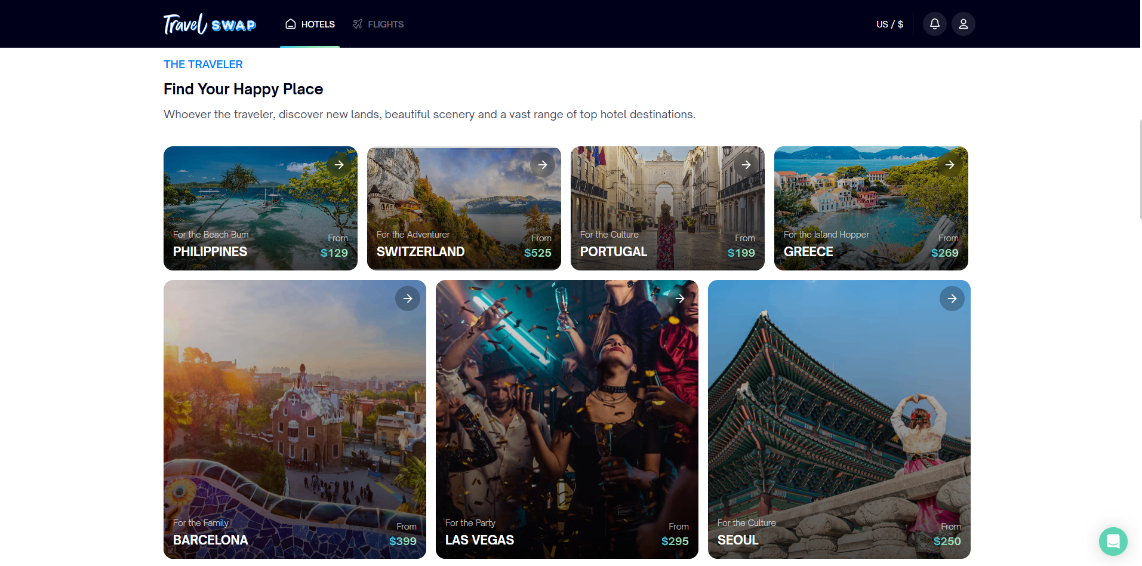This screenshot has width=1142, height=566.
Task: Click the THE TRAVELER link
Action: [203, 64]
